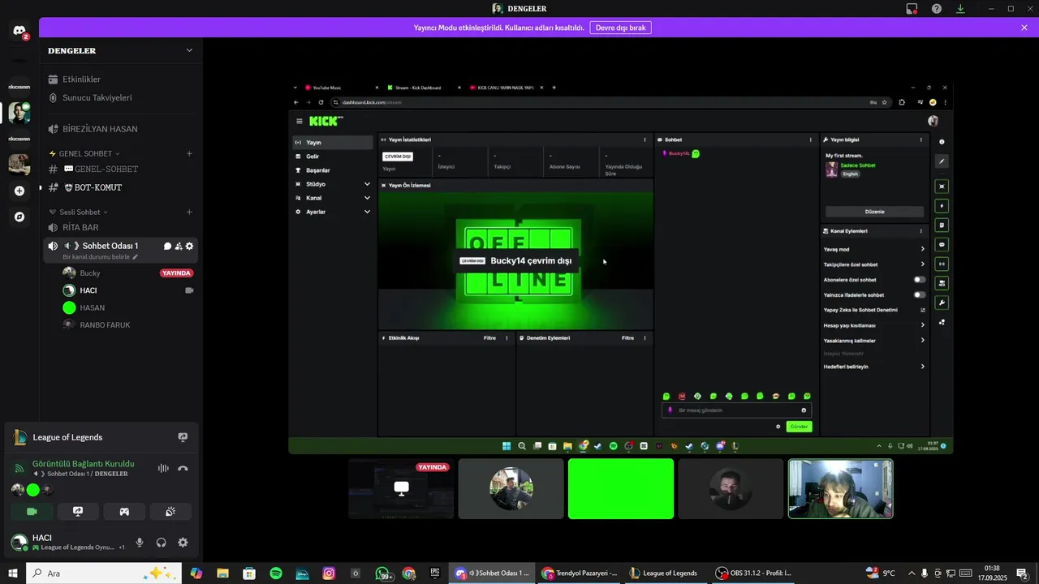
Task: Open the Discord inbox icon in title bar
Action: 912,9
